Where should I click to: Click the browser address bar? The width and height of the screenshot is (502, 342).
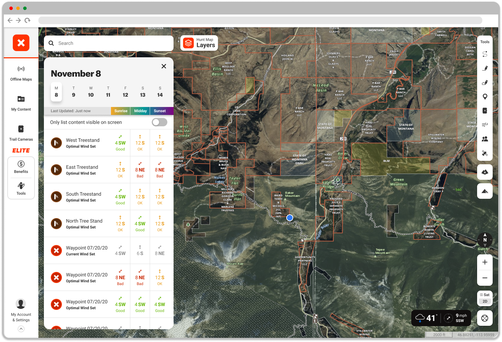coord(260,20)
